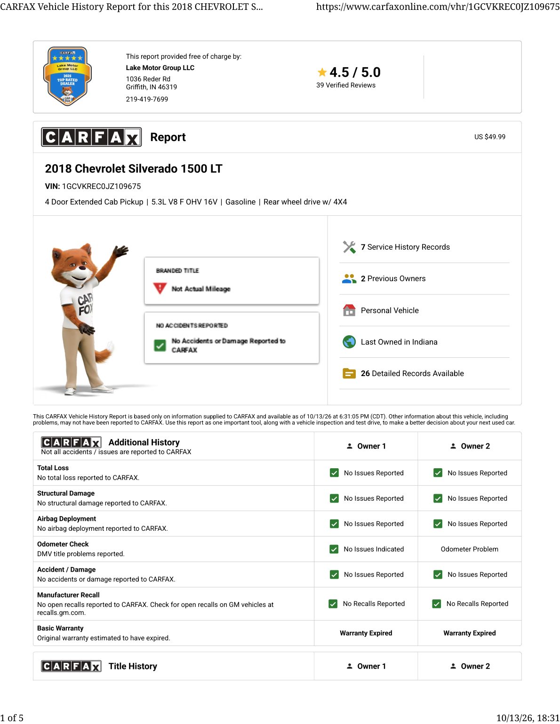The width and height of the screenshot is (560, 724).
Task: Click Structural Damage check mark for Owner 2
Action: [x=438, y=498]
